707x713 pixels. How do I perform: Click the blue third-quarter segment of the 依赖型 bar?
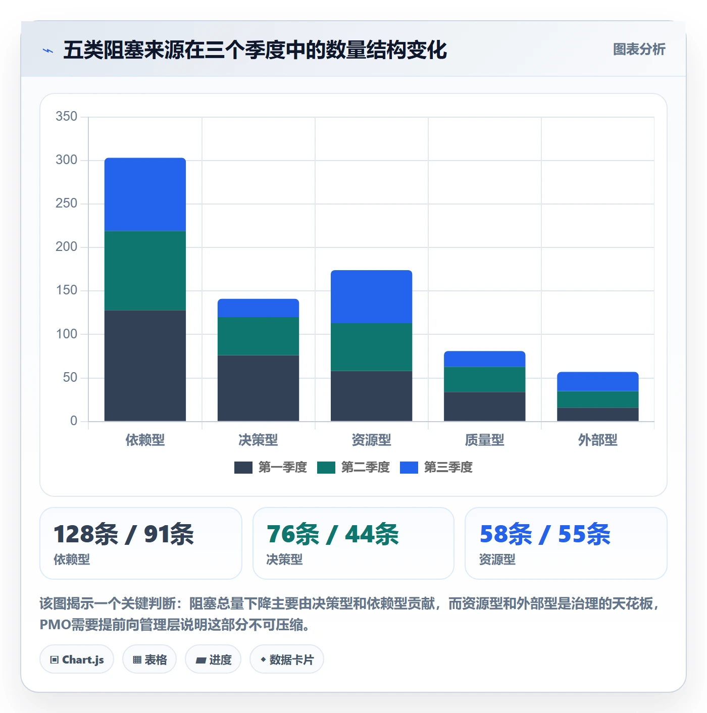point(145,194)
